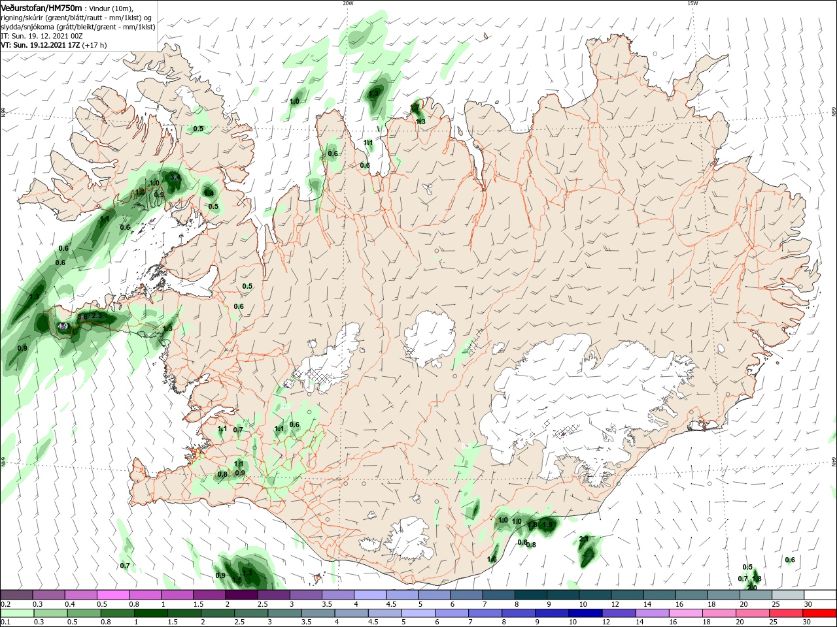Click the 4.9 precipitation value on the map
The width and height of the screenshot is (837, 627).
click(63, 326)
